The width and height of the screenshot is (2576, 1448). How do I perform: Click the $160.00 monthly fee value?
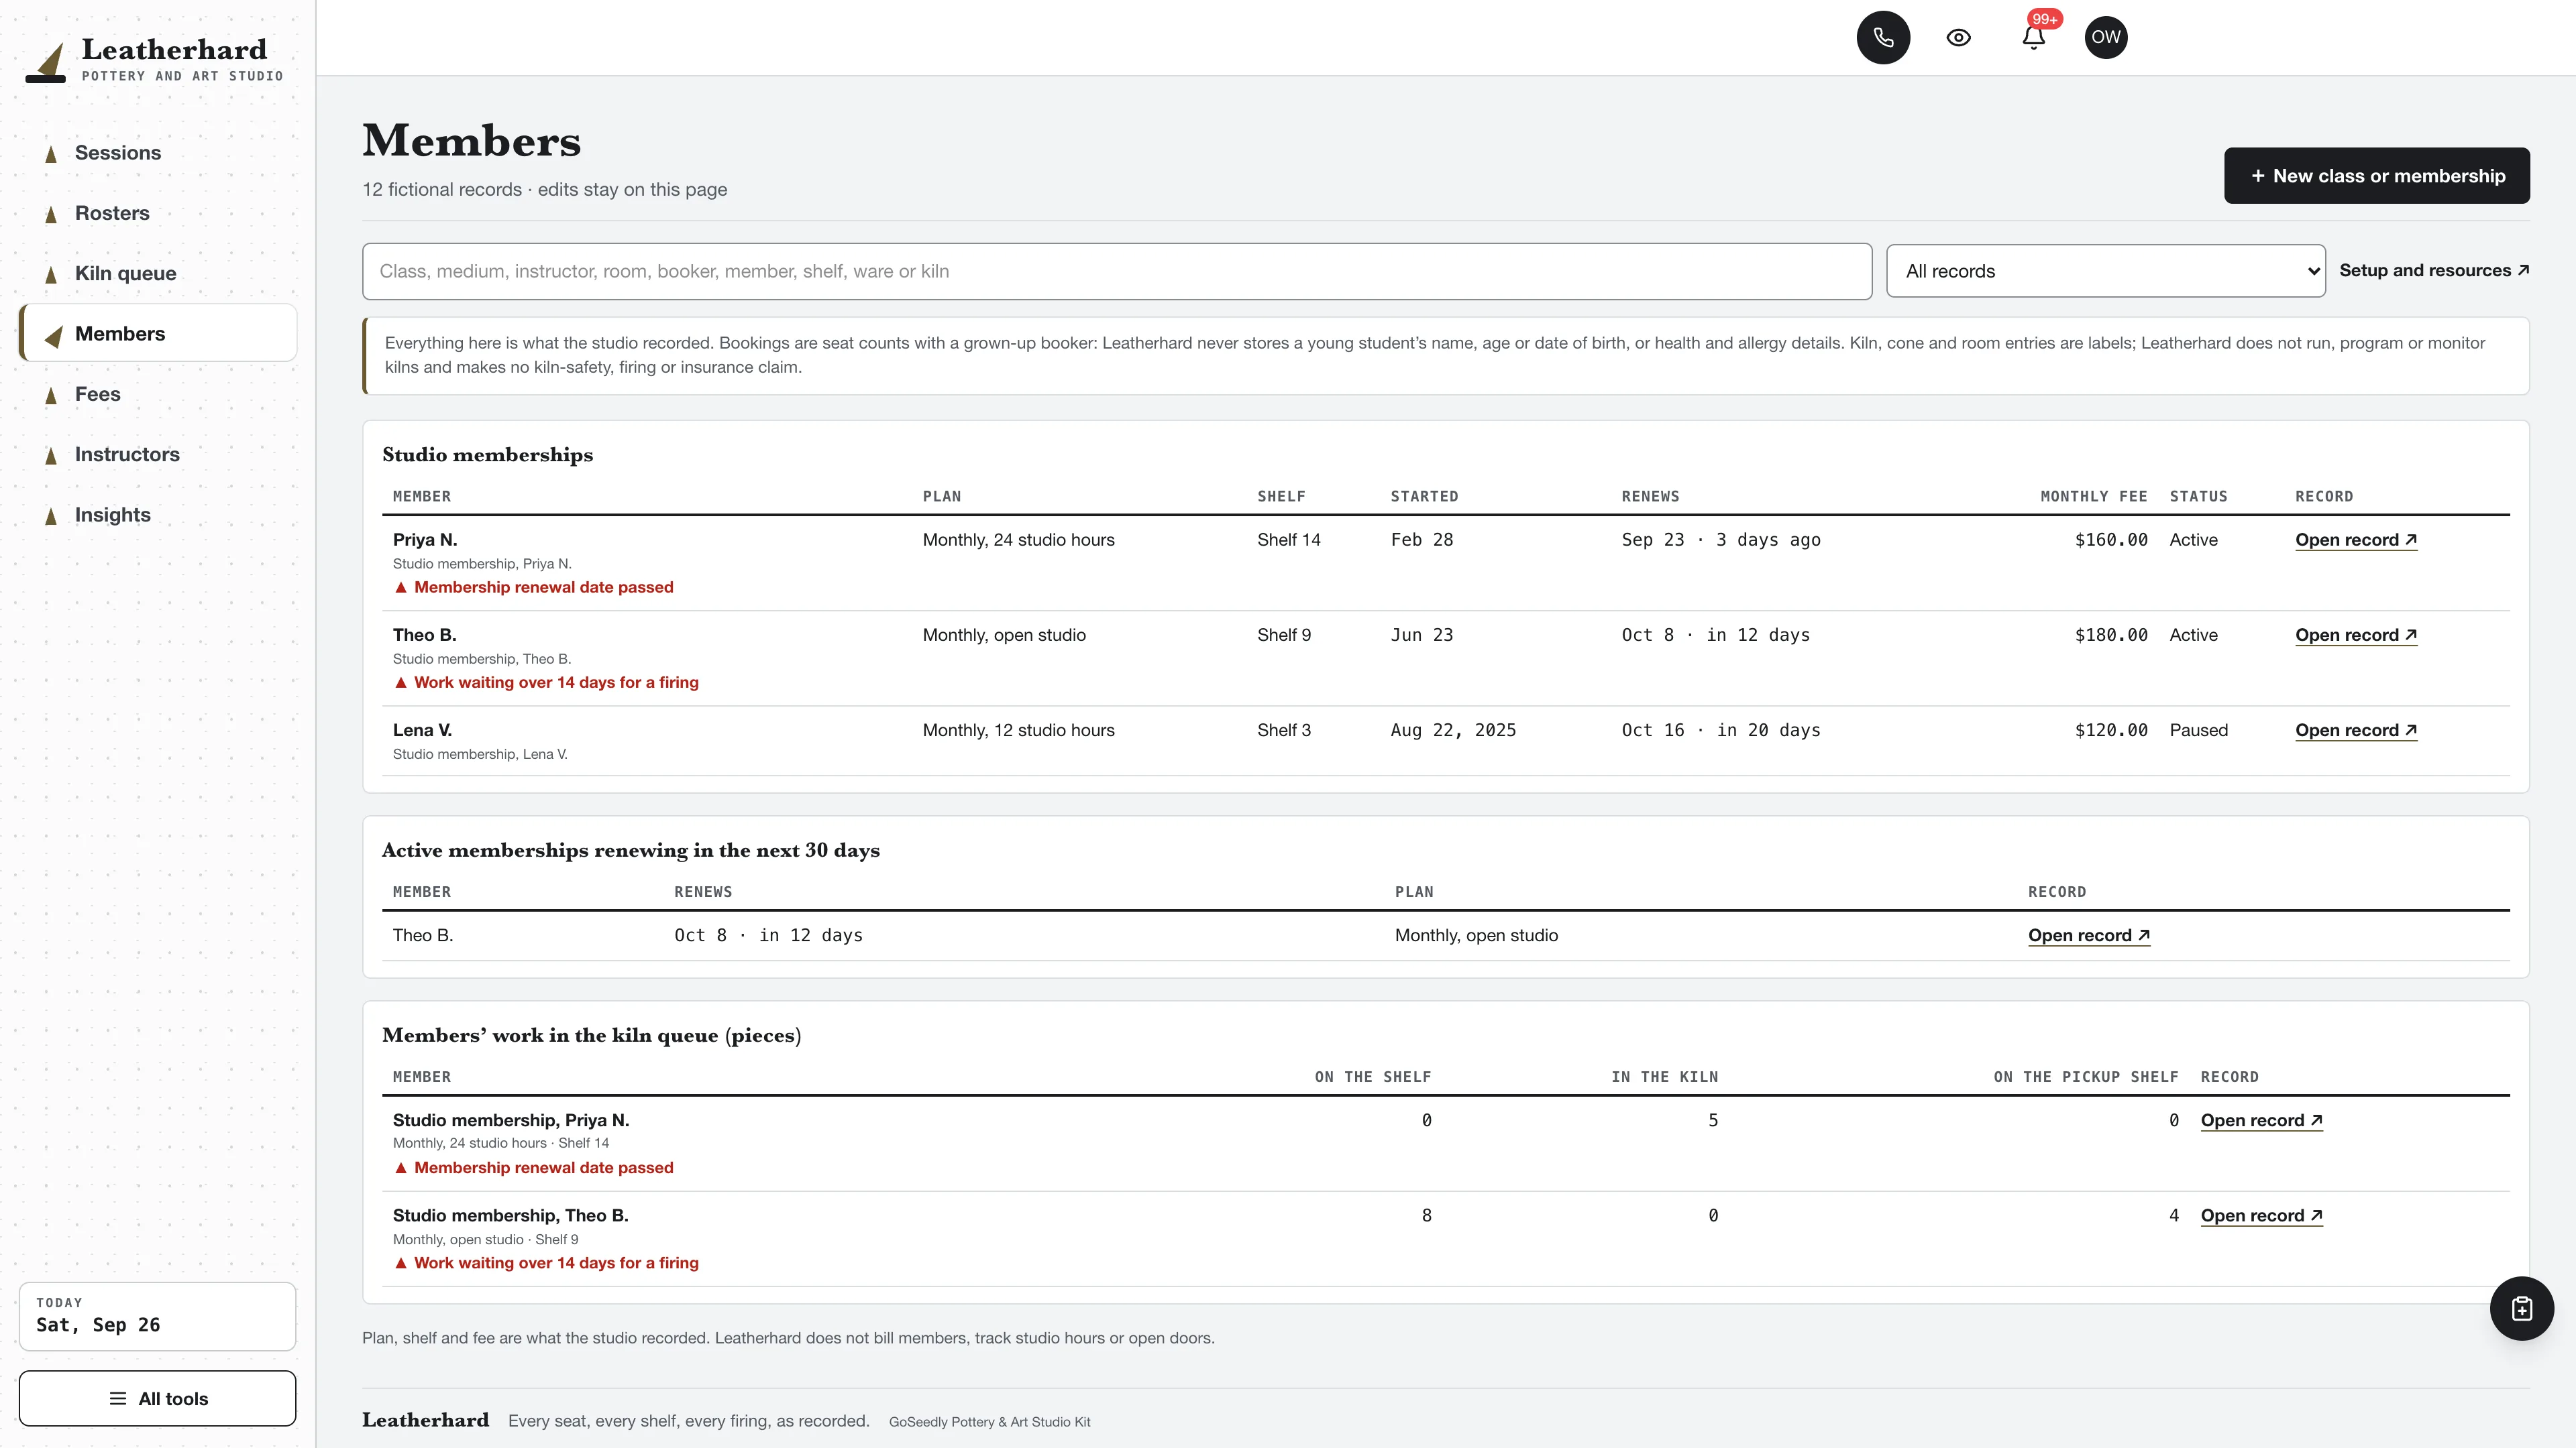2111,540
